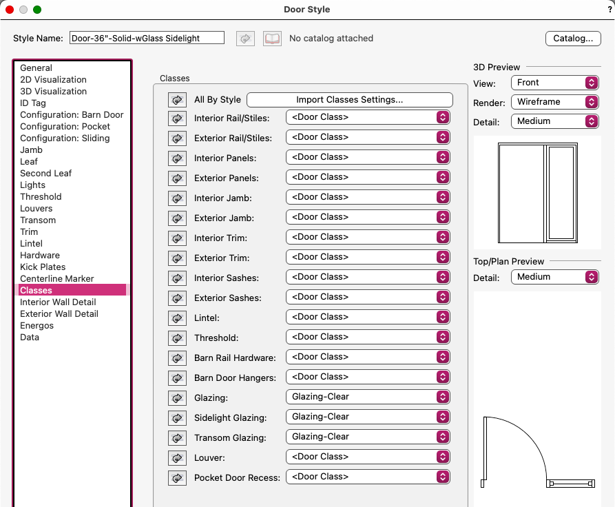Image resolution: width=615 pixels, height=507 pixels.
Task: Click the By Style icon for Pocket Door Recess
Action: tap(178, 477)
